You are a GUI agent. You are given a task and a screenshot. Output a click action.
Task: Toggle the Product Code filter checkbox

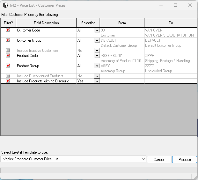(8, 56)
